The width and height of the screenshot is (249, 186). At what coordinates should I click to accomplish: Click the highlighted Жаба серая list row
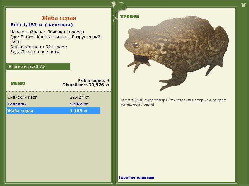coord(53,111)
